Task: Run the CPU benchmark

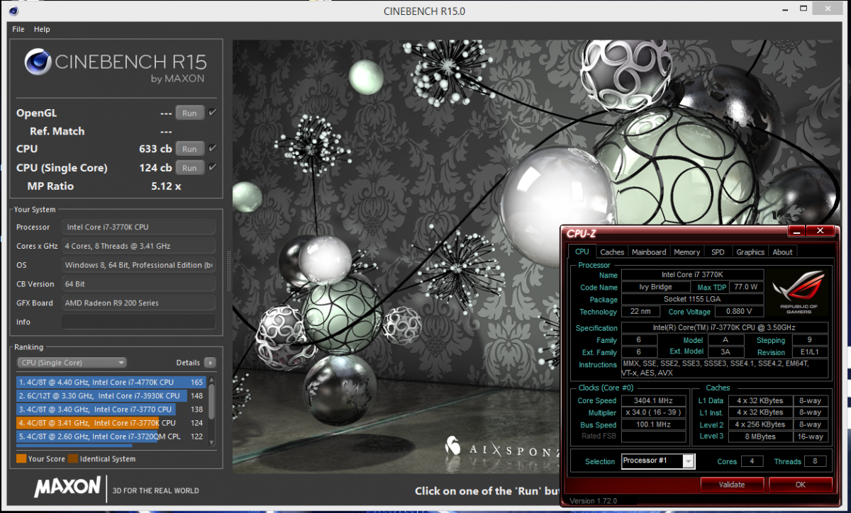Action: coord(189,149)
